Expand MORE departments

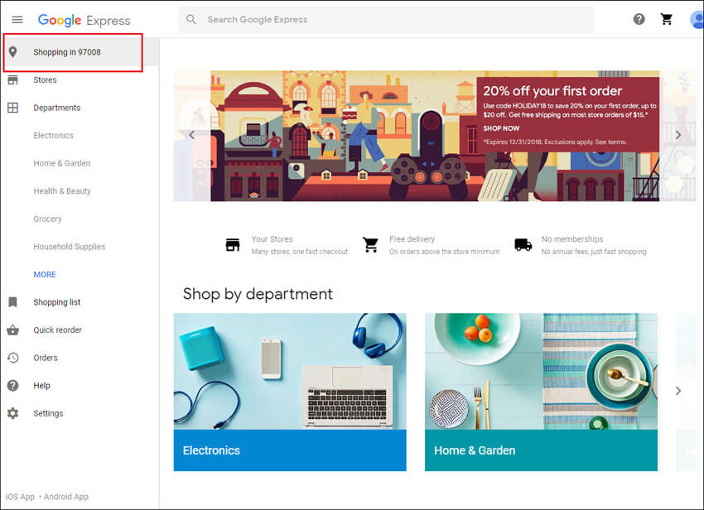point(45,274)
